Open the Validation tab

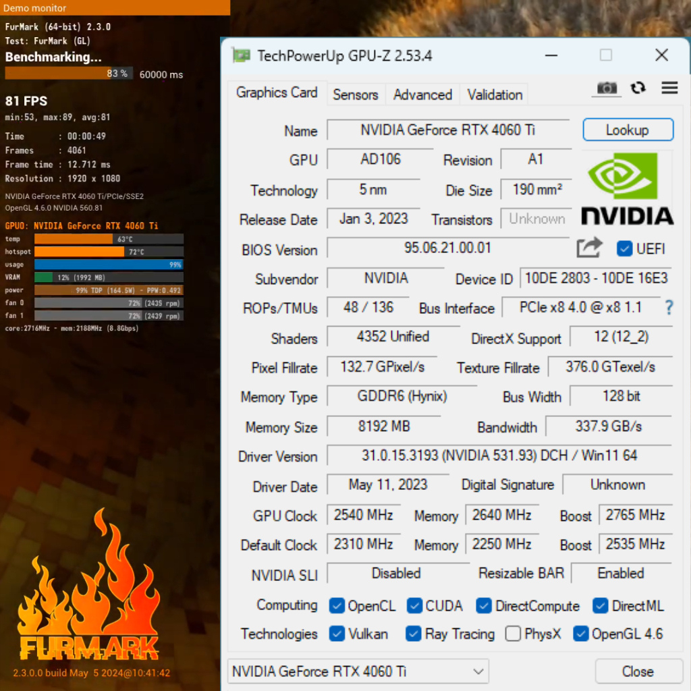click(495, 94)
